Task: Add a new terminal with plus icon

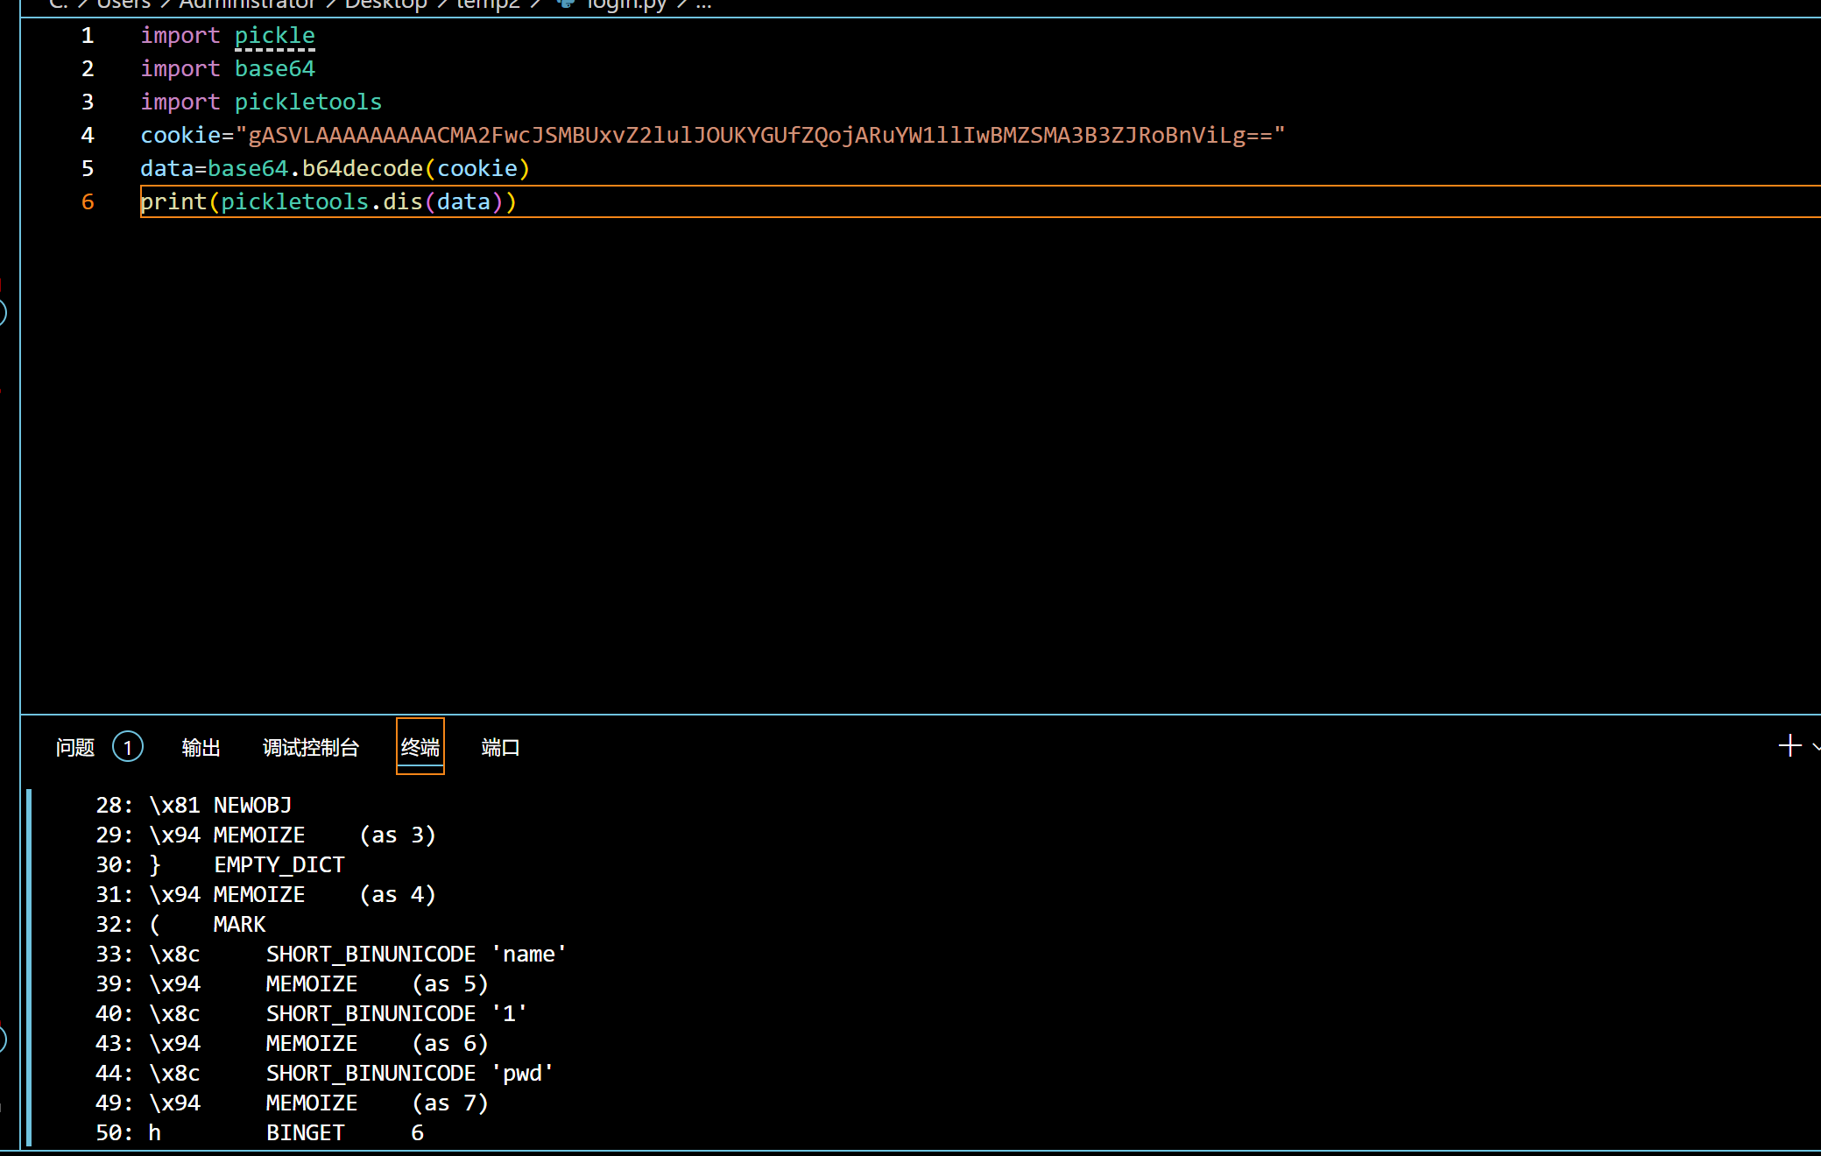Action: [x=1789, y=746]
